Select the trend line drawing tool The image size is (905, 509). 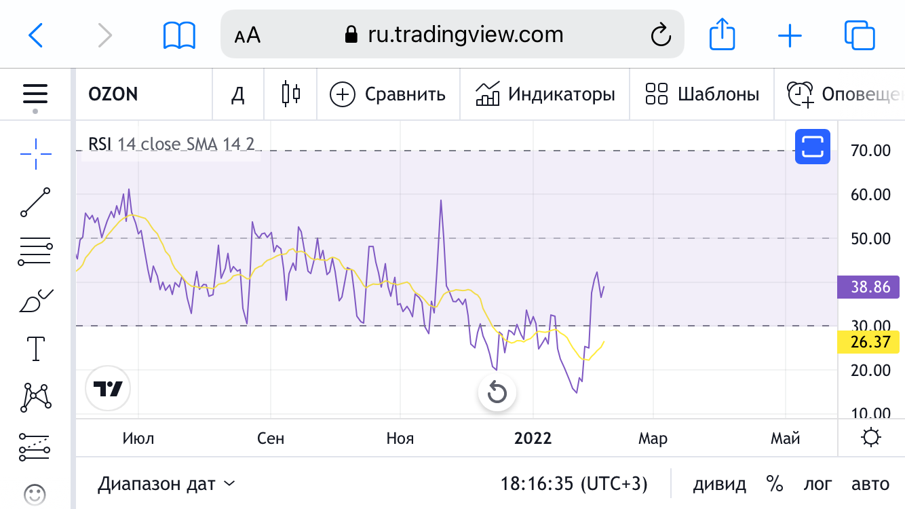(35, 202)
